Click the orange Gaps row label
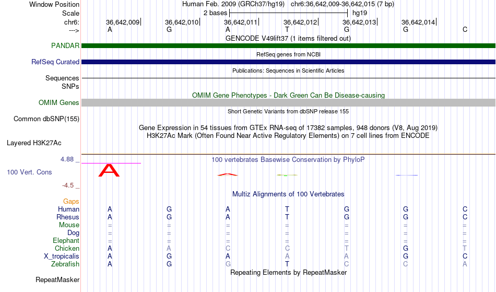Image resolution: width=496 pixels, height=292 pixels. [x=71, y=201]
